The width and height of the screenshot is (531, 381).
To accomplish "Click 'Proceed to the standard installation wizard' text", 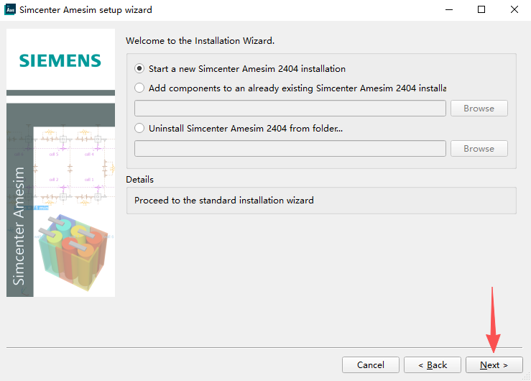I will click(x=224, y=201).
